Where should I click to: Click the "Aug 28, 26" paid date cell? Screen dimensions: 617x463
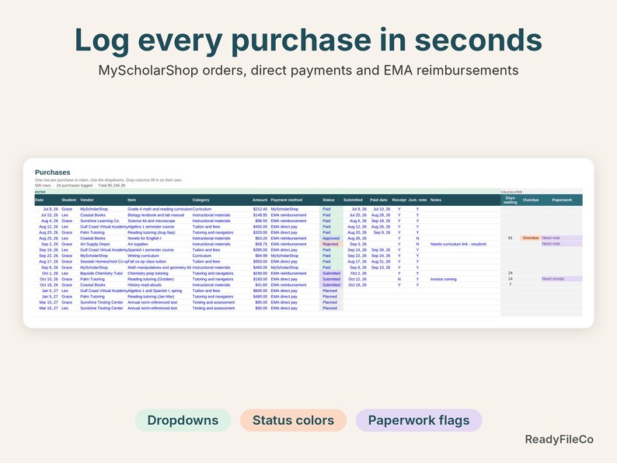click(381, 215)
